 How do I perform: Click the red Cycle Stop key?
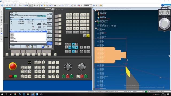82,76
